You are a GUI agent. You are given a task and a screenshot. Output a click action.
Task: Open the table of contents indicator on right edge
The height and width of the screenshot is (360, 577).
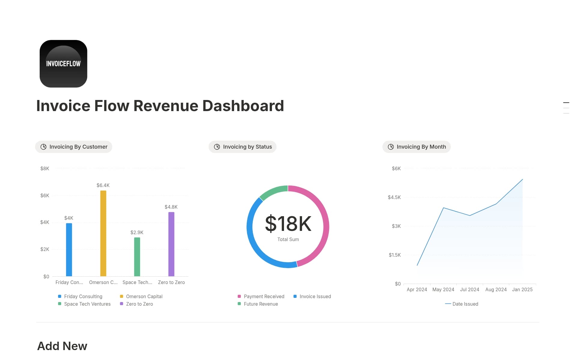pos(566,107)
